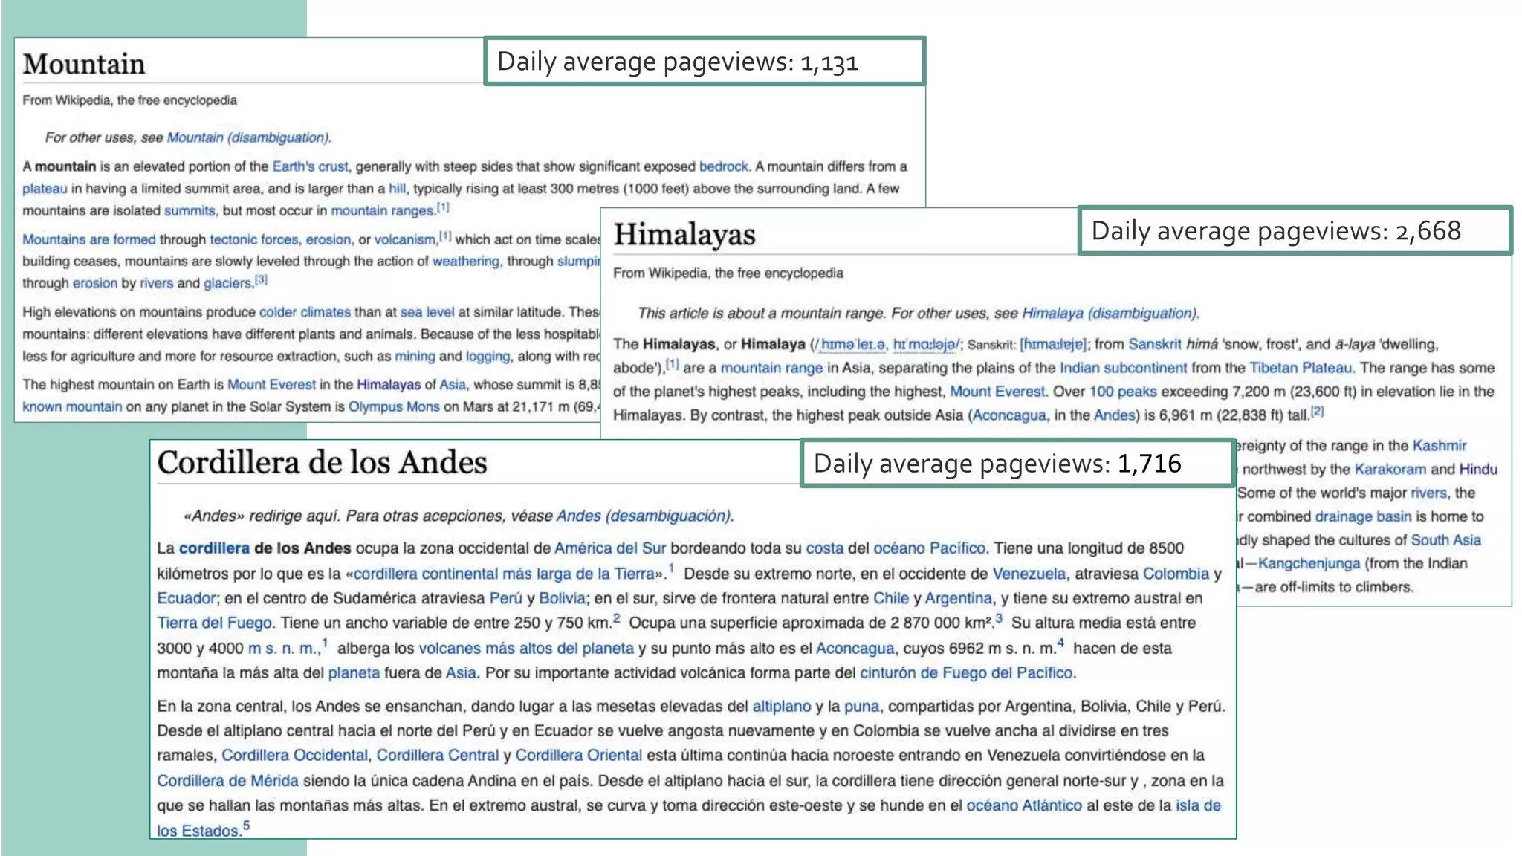Click the Tibetan Plateau link

tap(1301, 368)
